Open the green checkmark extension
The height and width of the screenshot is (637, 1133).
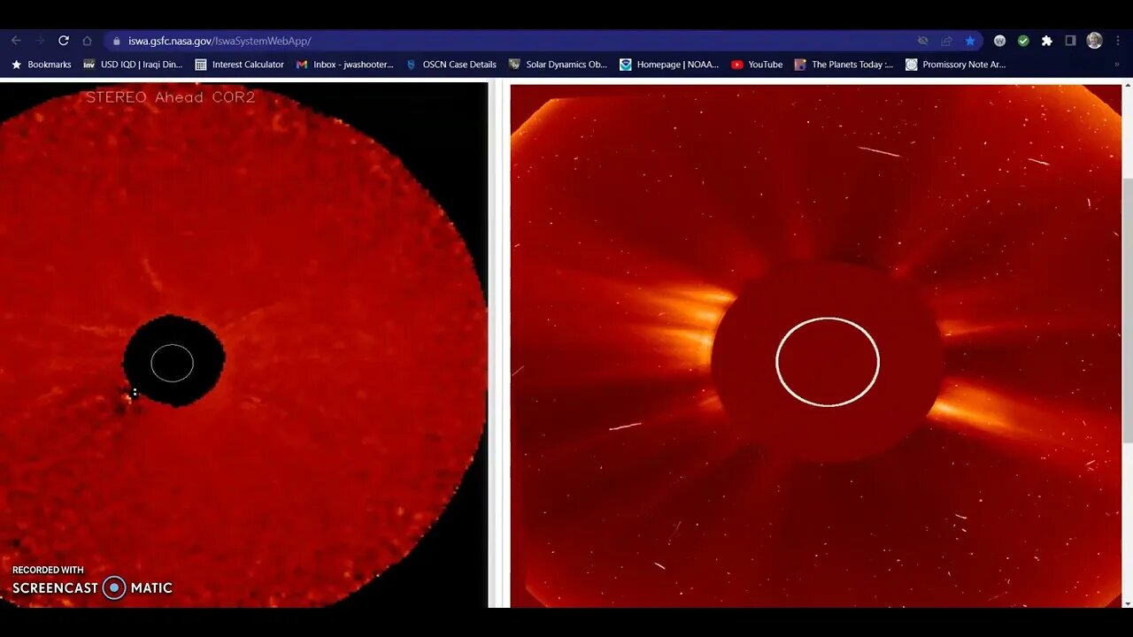pos(1023,41)
